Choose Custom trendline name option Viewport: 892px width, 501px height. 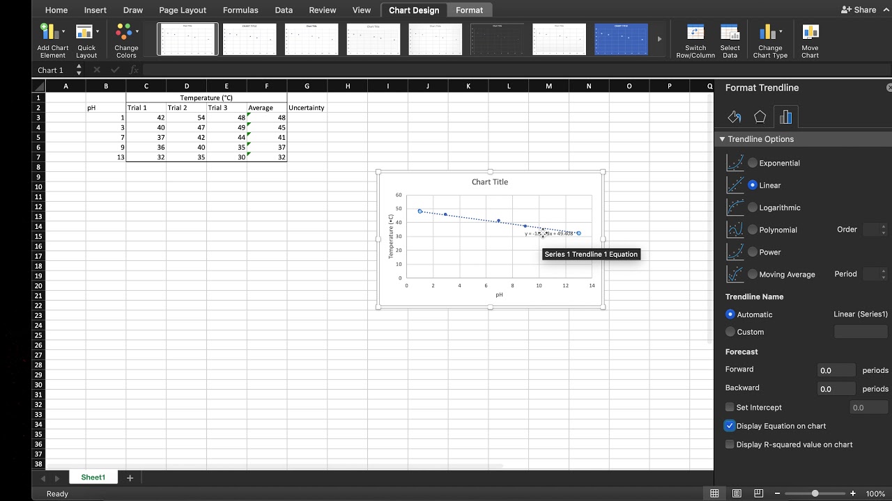[730, 332]
